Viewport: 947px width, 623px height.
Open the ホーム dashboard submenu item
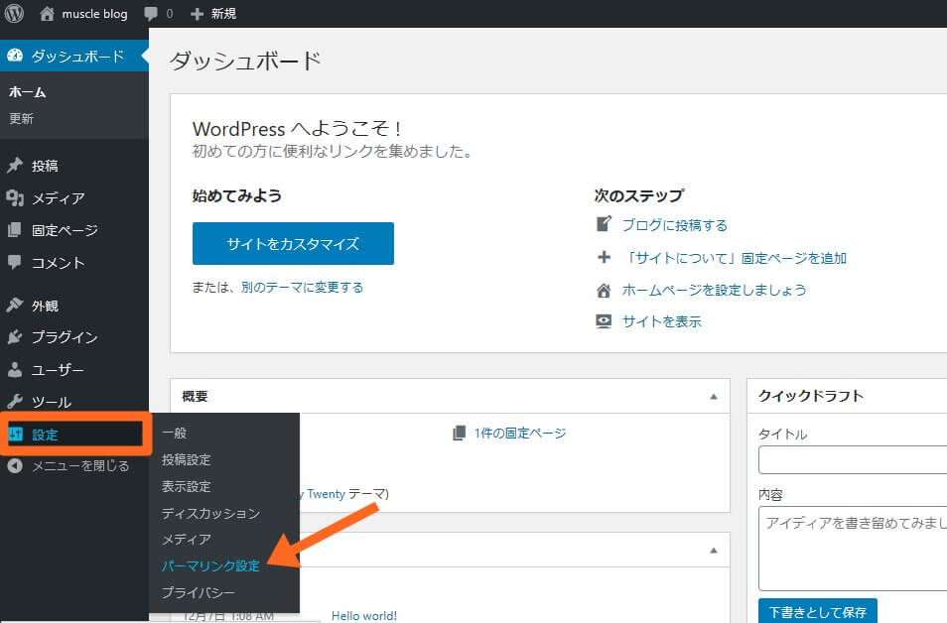27,91
